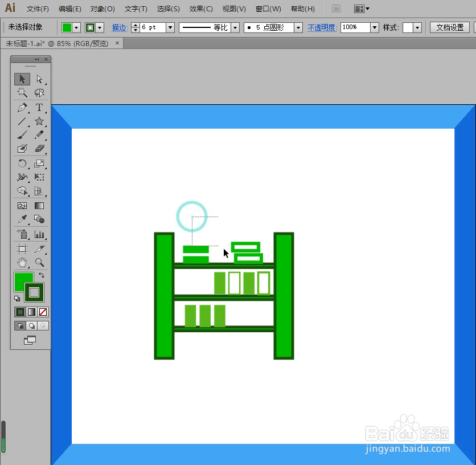Screen dimensions: 476x465
Task: Collapse the tools panel with double arrows
Action: coord(37,59)
